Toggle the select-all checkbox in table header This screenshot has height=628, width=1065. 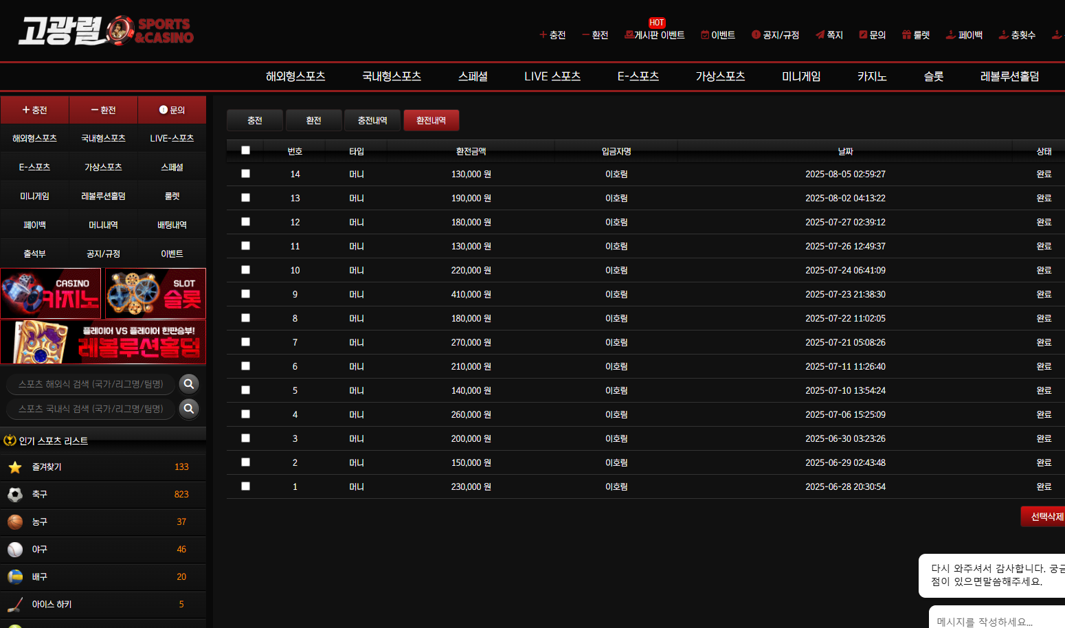click(245, 150)
